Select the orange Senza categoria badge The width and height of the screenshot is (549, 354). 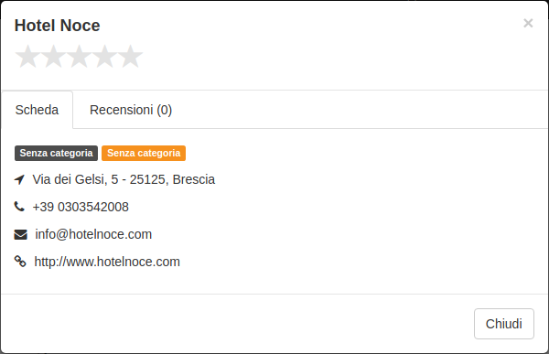coord(144,153)
